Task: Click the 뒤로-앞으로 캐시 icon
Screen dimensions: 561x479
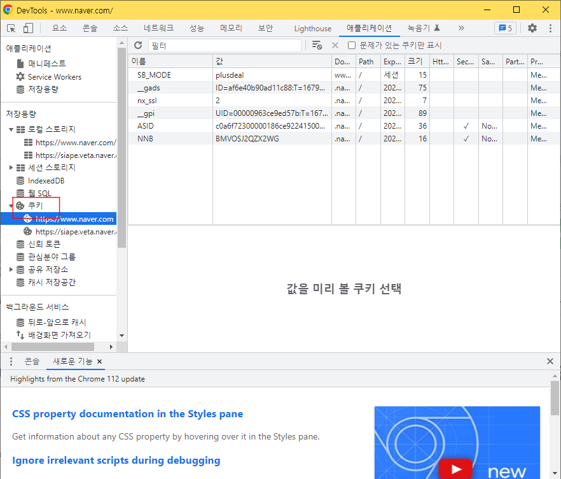Action: (x=20, y=322)
